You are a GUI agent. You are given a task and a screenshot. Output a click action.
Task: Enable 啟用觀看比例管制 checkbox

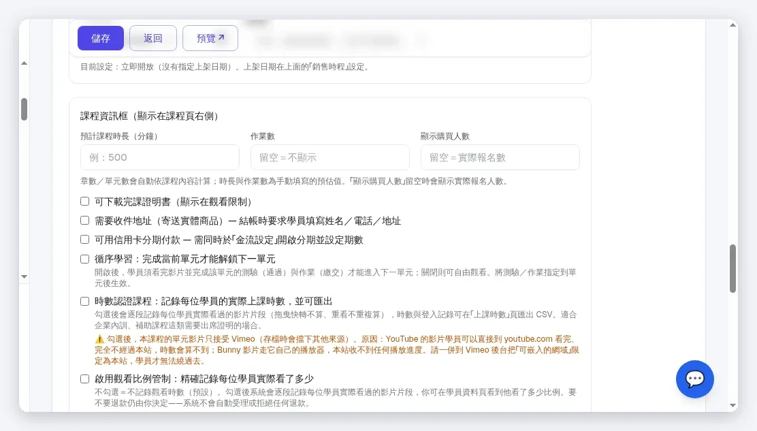(84, 379)
